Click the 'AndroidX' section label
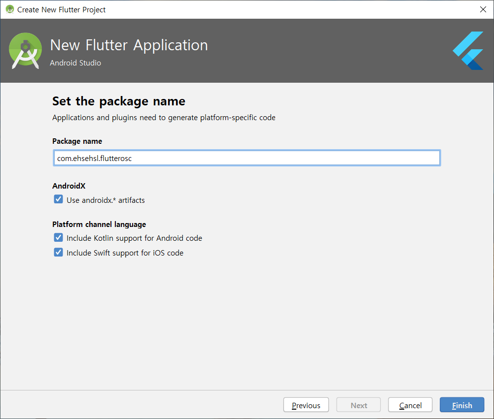This screenshot has width=494, height=419. (x=69, y=186)
